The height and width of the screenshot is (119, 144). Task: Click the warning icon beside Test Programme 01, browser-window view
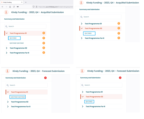coord(44,33)
